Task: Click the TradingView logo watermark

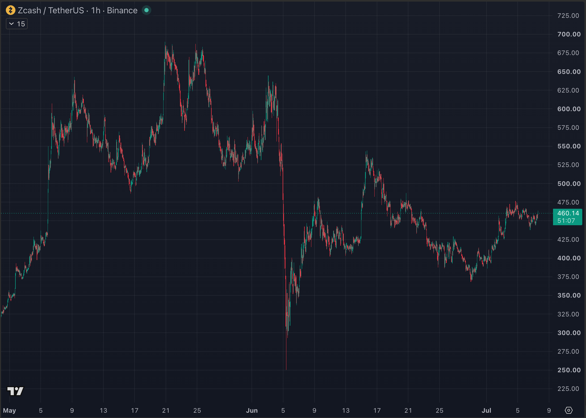Action: click(x=15, y=391)
